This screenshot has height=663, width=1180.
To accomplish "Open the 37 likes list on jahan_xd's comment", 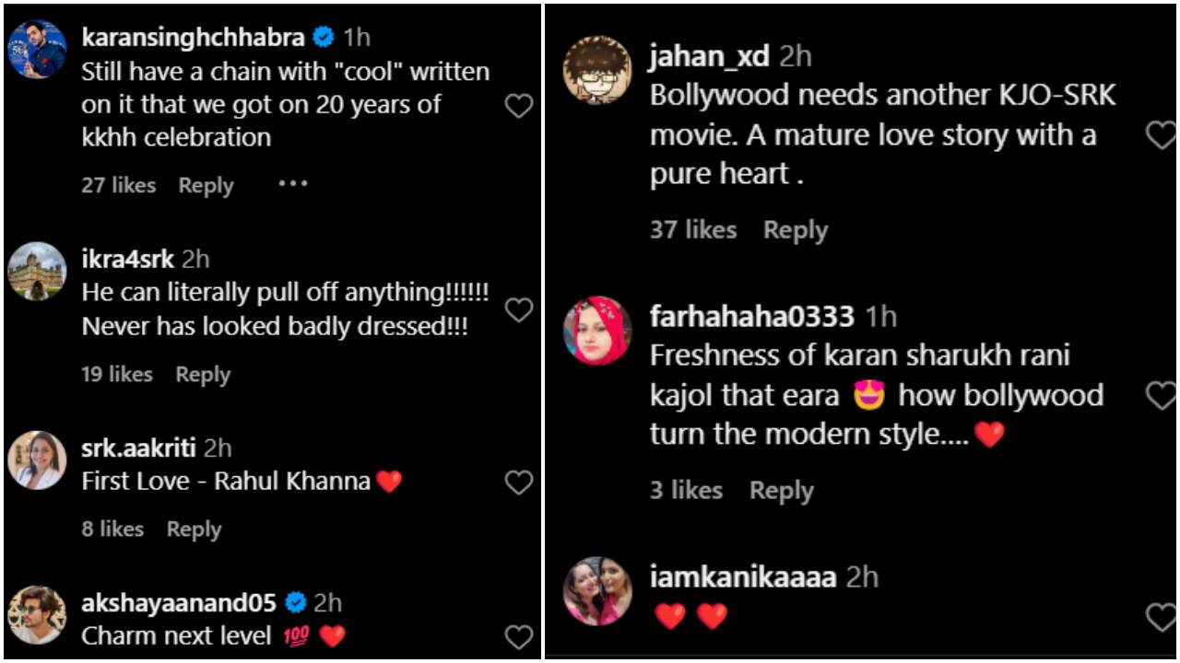I will pyautogui.click(x=693, y=230).
